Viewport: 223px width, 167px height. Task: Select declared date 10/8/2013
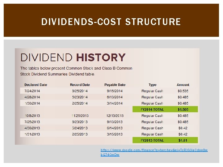pos(32,116)
